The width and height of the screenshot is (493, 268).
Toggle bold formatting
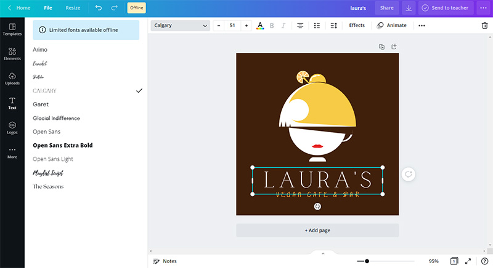pyautogui.click(x=272, y=26)
